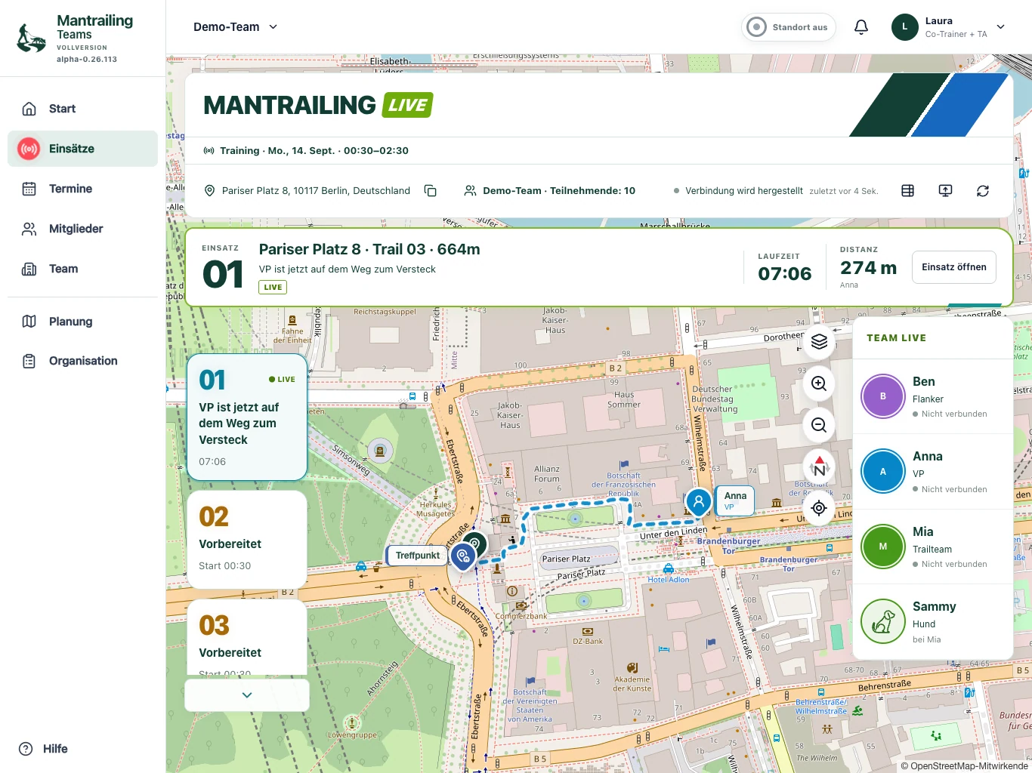Expand the Demo-Team dropdown
Viewport: 1032px width, 773px height.
(x=236, y=27)
